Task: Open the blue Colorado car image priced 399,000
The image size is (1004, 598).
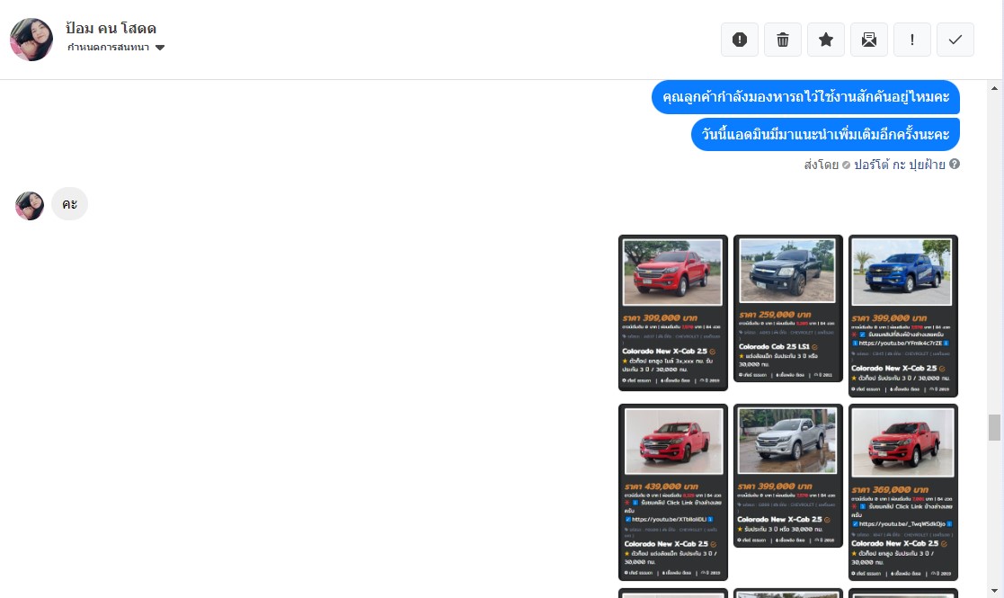Action: pyautogui.click(x=902, y=316)
